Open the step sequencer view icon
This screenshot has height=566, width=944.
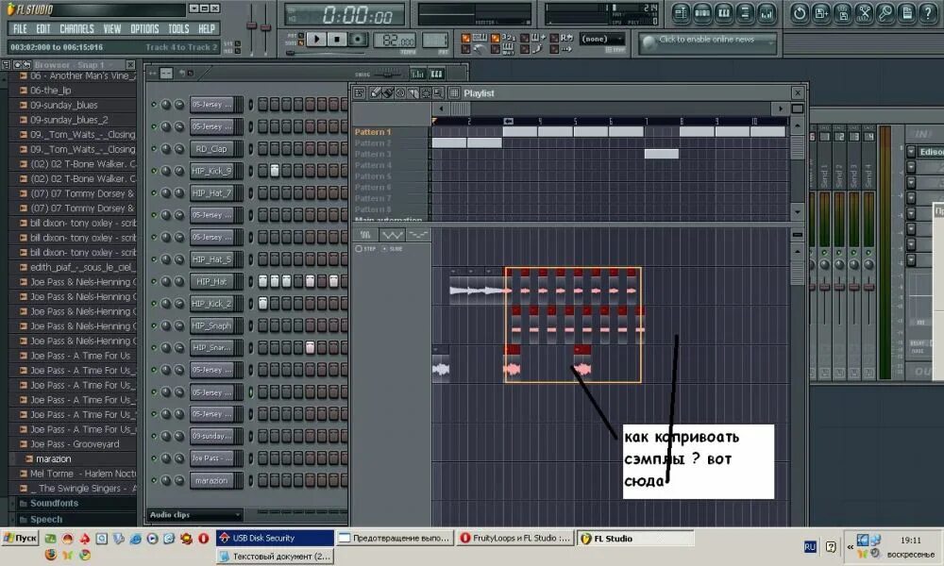[x=702, y=13]
